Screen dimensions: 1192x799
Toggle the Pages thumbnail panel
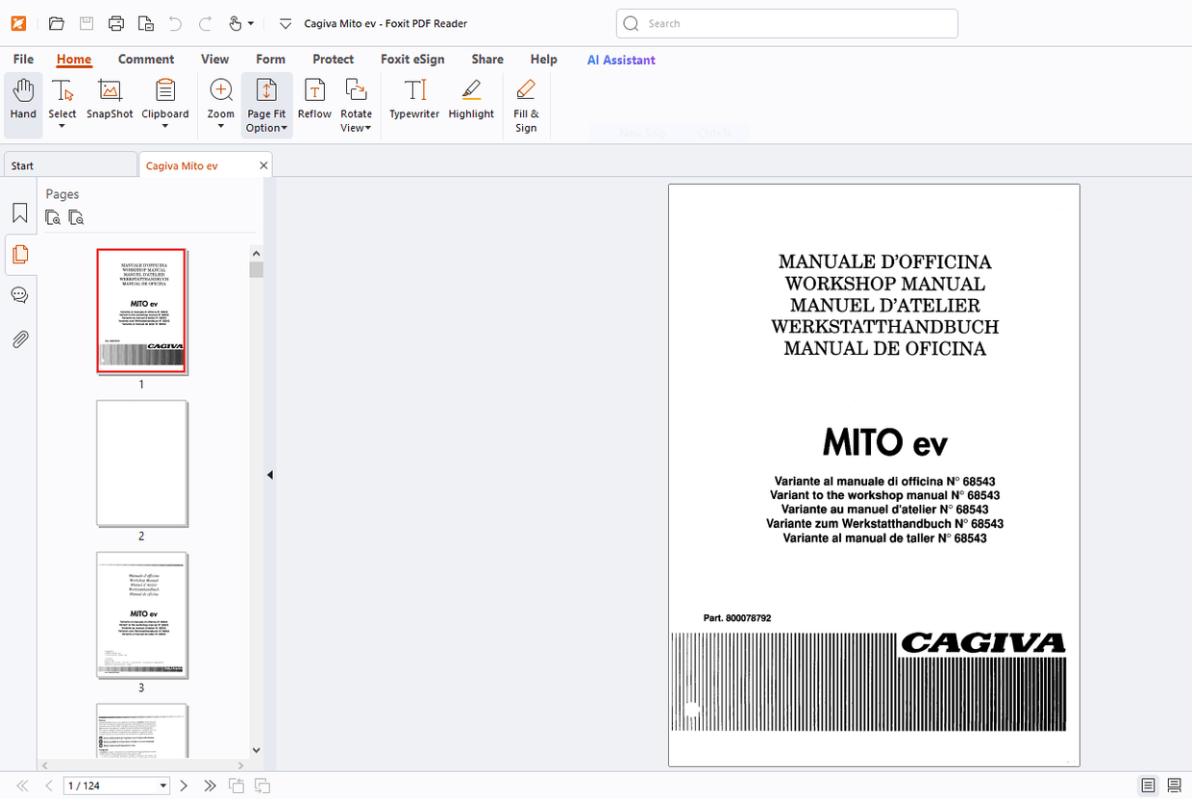pos(19,254)
